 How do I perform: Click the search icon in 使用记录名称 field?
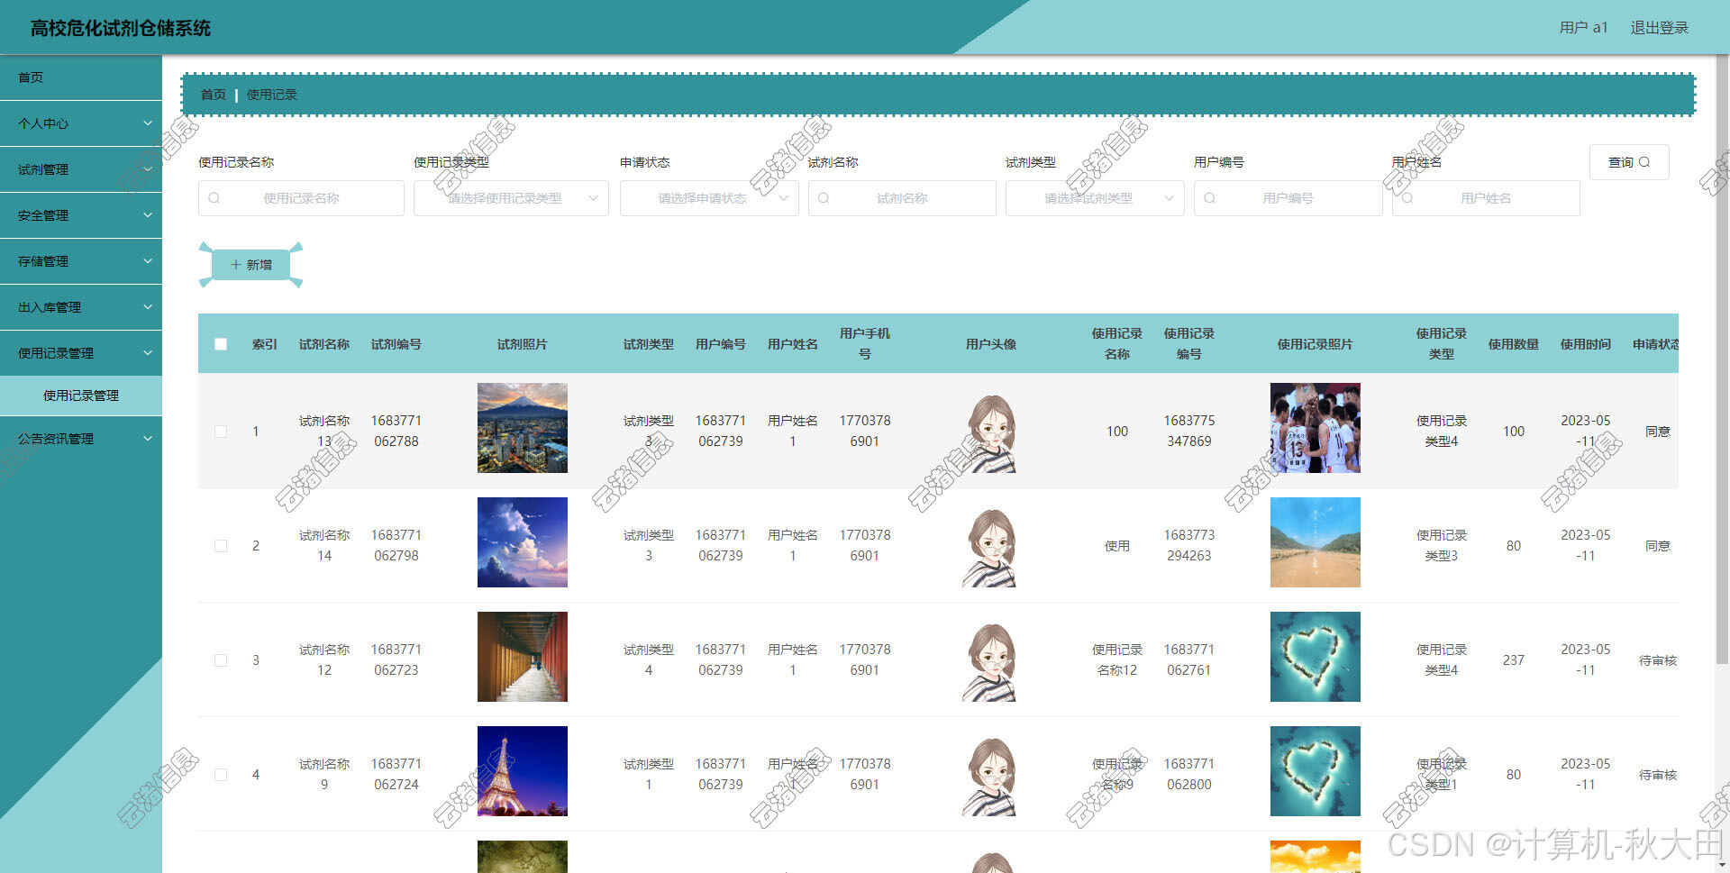pyautogui.click(x=214, y=198)
